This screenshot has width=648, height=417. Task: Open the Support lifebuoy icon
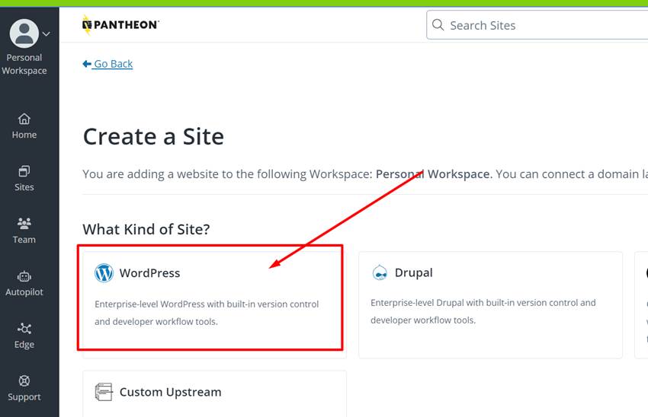[24, 381]
